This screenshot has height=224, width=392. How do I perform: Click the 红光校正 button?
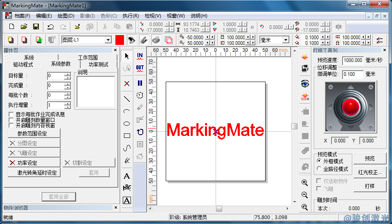click(369, 172)
